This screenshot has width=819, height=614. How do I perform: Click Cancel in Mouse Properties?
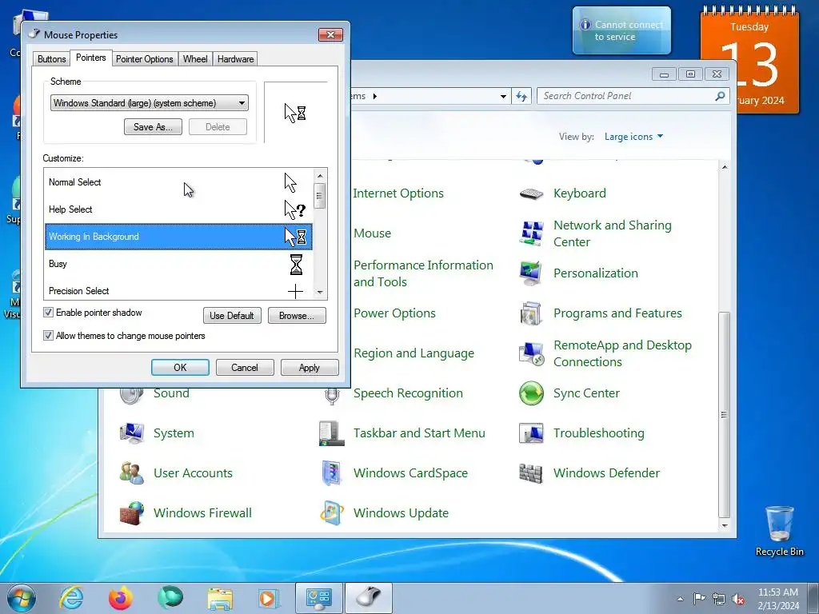[x=245, y=368]
